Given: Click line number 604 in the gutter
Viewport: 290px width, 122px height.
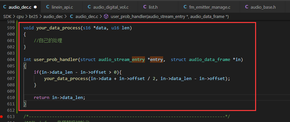Looking at the screenshot, I should [x=11, y=60].
